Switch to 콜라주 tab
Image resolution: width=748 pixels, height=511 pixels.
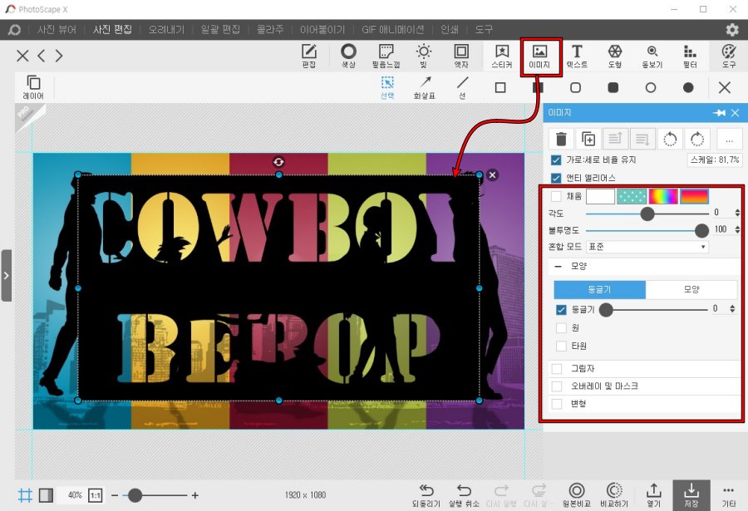coord(269,30)
